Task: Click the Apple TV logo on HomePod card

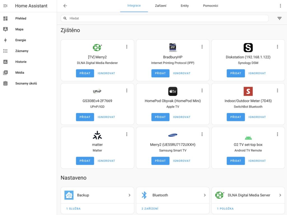Action: 173,91
